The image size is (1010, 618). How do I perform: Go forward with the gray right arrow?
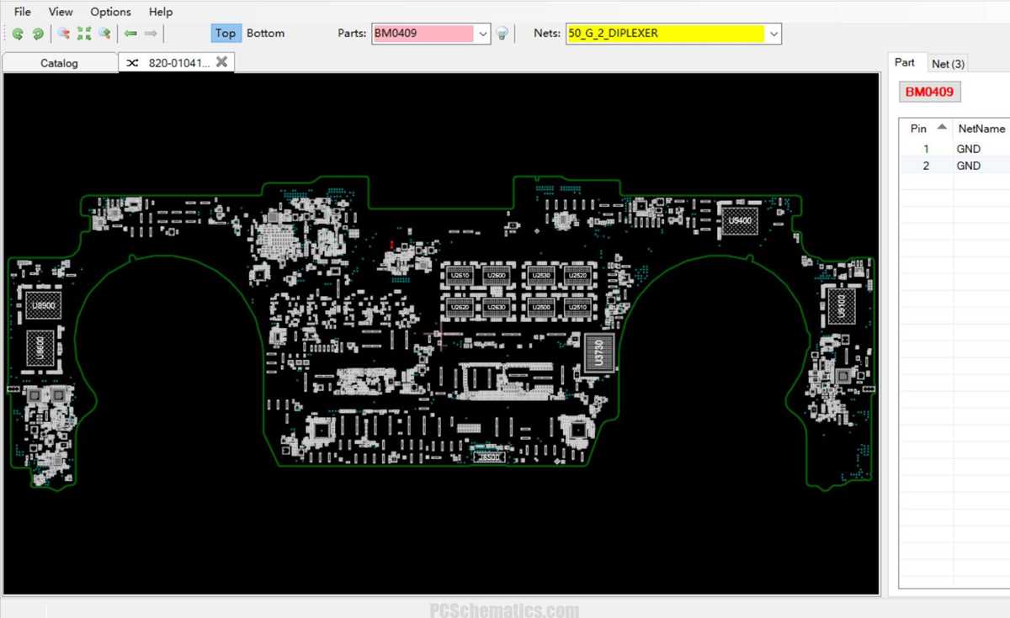pos(151,34)
